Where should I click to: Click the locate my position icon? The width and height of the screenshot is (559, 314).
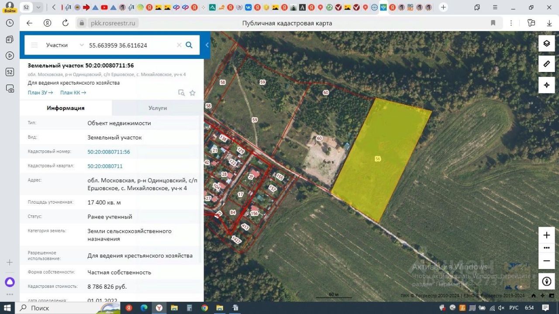(x=546, y=85)
